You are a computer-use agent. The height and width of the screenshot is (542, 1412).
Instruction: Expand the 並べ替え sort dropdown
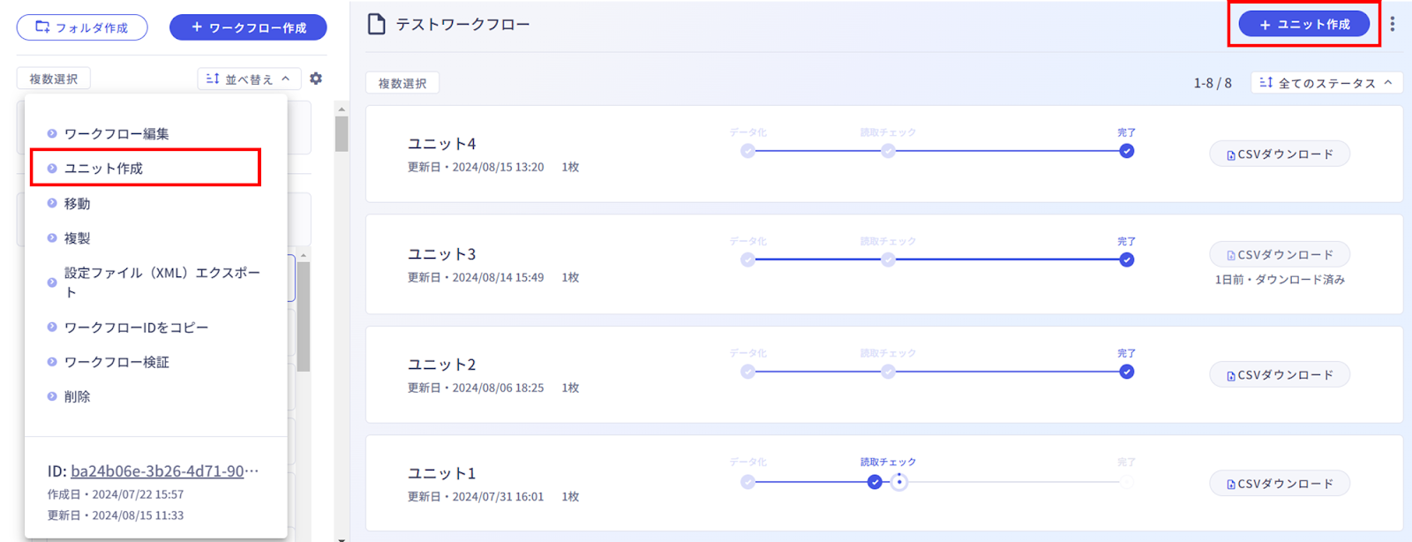pos(249,79)
